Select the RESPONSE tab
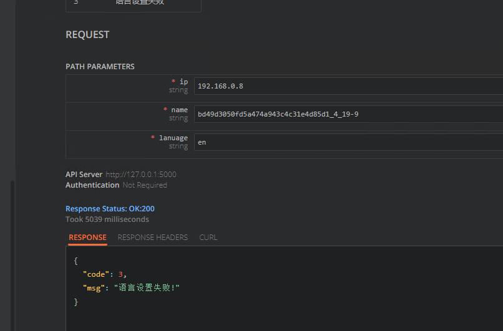503x331 pixels. (87, 237)
